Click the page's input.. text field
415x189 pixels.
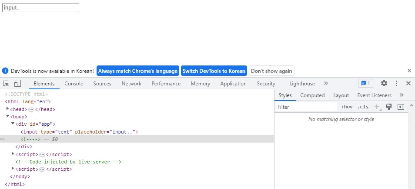coord(40,8)
